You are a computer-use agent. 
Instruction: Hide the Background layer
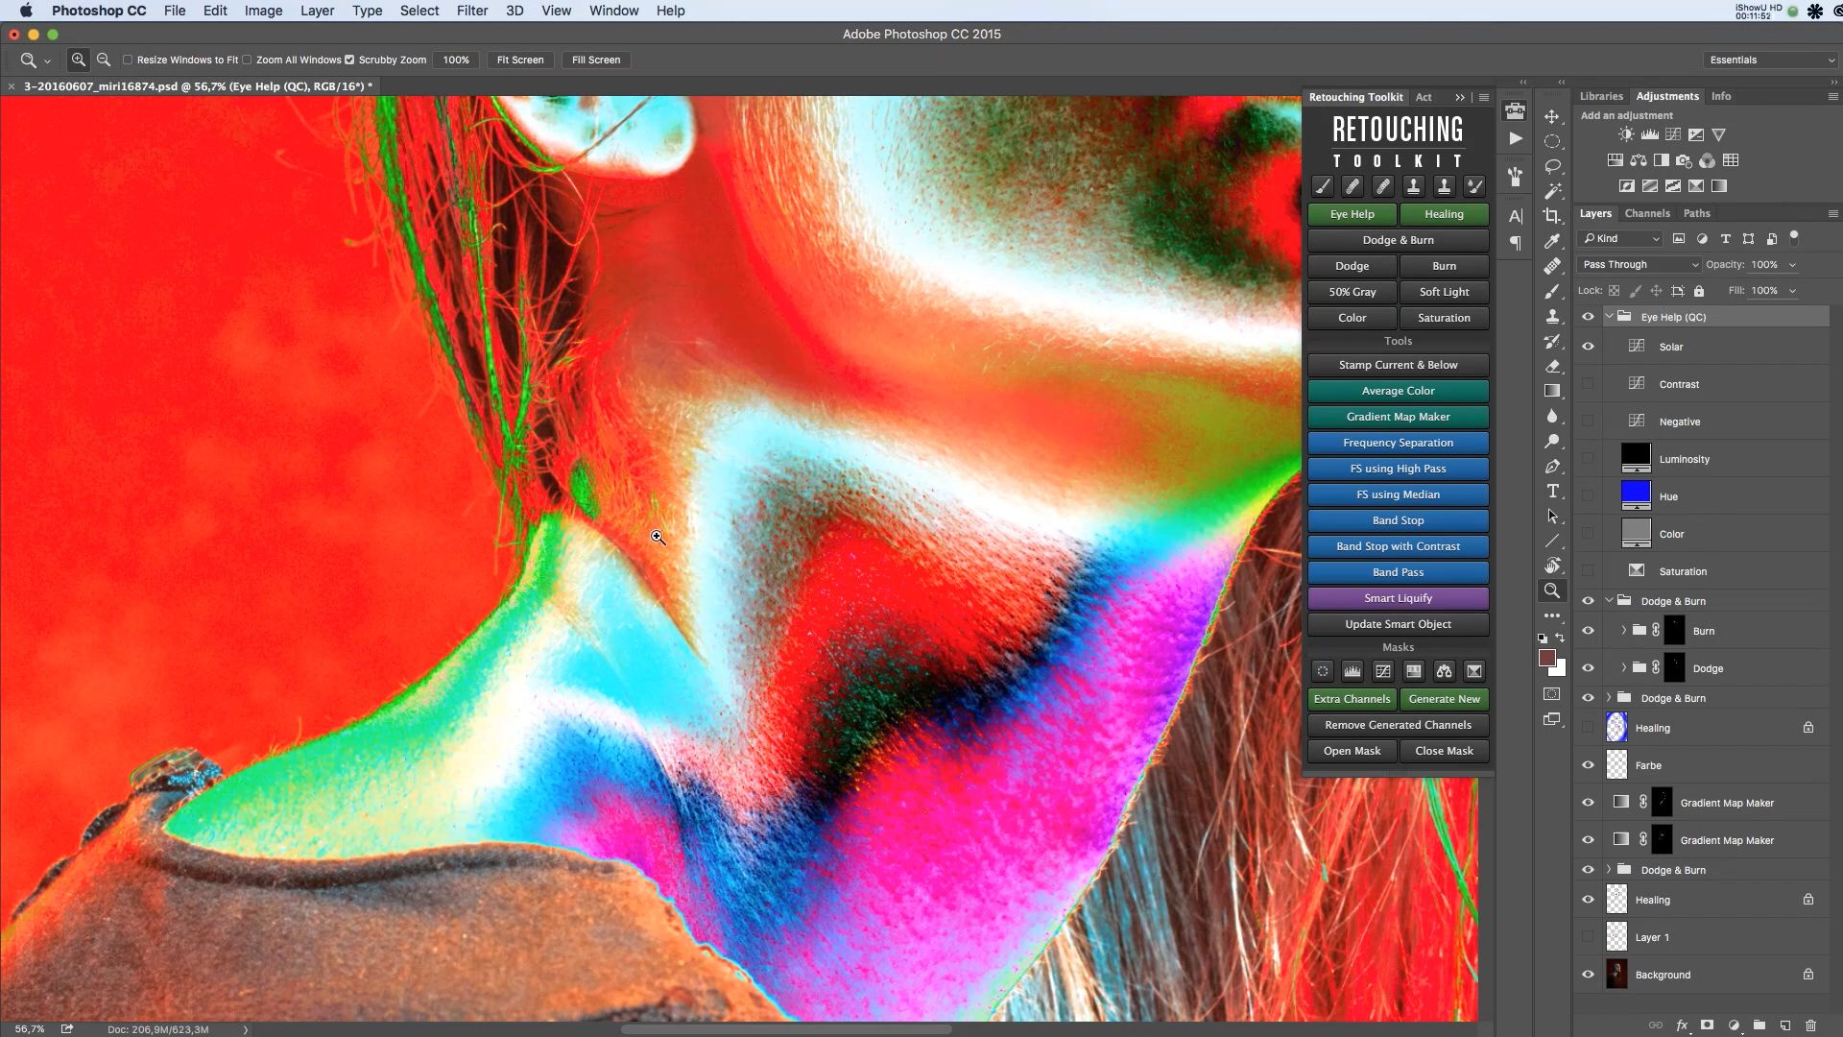1588,975
